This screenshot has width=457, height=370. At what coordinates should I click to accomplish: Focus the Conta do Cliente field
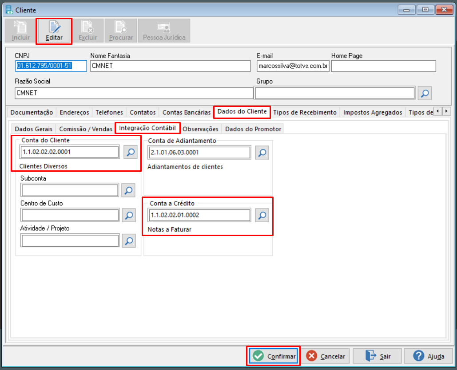coord(70,152)
